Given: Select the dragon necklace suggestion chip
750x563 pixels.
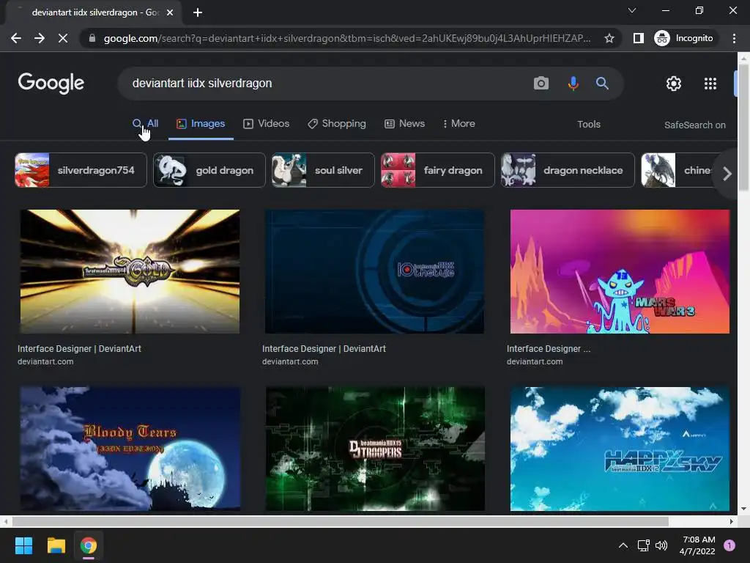Looking at the screenshot, I should coord(568,170).
